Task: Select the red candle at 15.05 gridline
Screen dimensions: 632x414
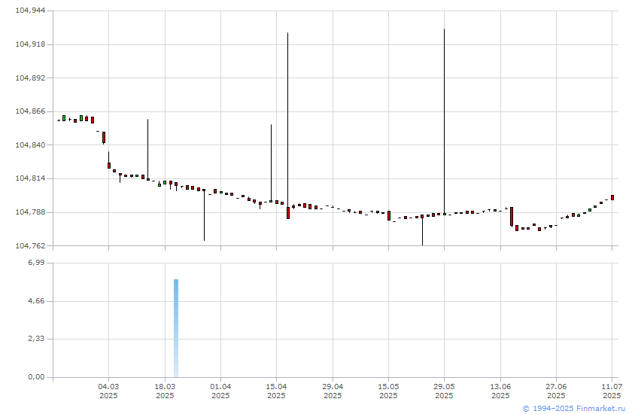Action: 389,216
